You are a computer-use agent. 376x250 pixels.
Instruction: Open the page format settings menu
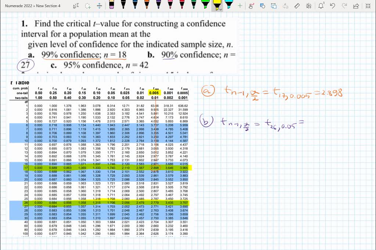tap(309, 6)
